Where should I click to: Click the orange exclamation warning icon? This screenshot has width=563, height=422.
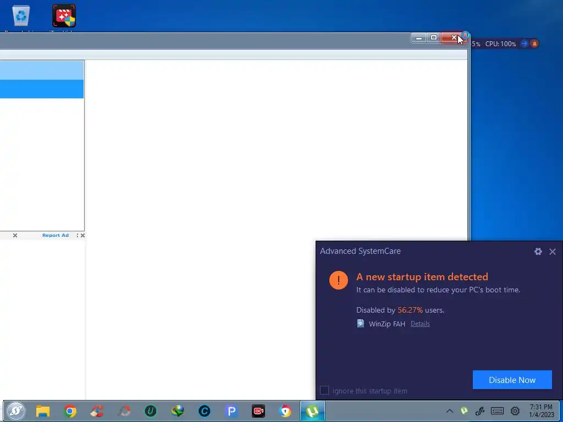[338, 280]
